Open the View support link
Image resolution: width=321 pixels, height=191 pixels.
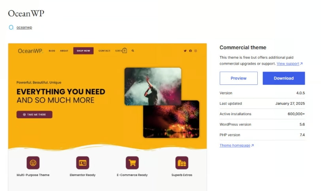click(288, 64)
